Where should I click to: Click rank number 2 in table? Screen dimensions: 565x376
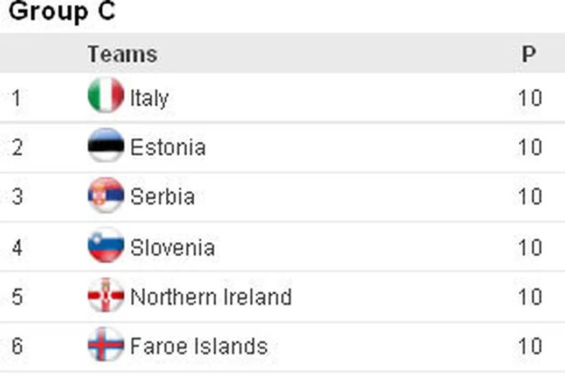coord(17,148)
